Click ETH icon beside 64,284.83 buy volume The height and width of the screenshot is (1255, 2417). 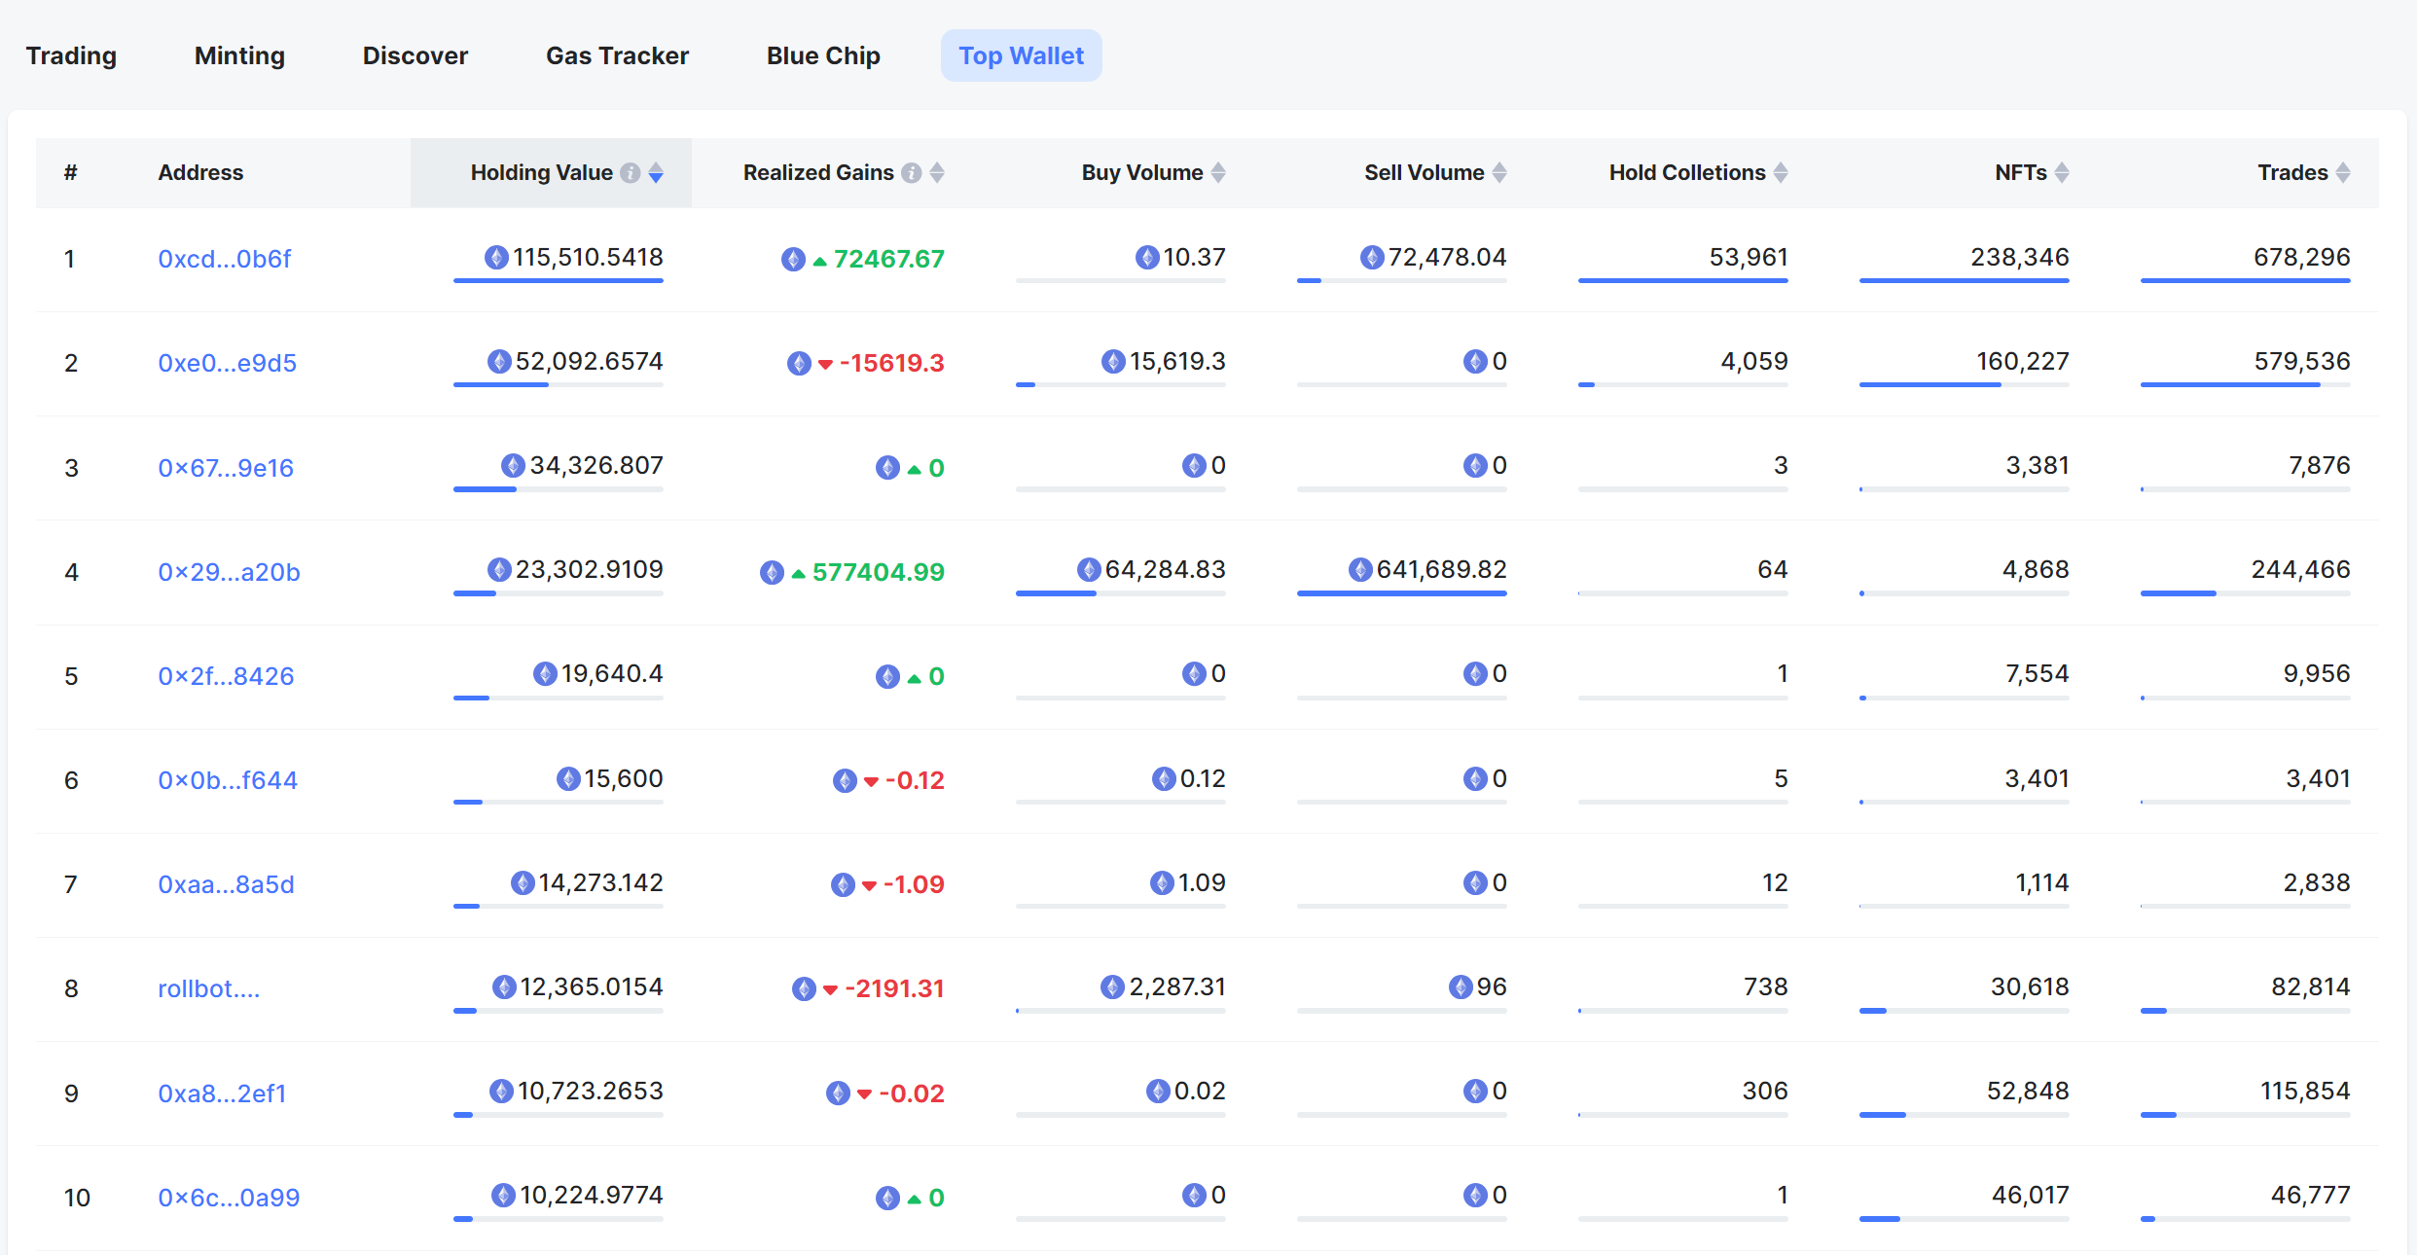(x=1089, y=570)
